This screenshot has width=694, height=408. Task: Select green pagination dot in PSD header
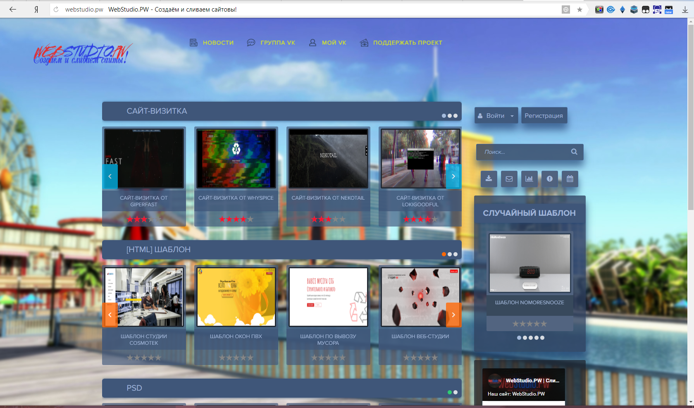(450, 392)
